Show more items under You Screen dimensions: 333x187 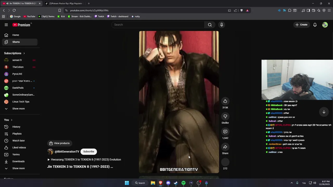pos(18,168)
